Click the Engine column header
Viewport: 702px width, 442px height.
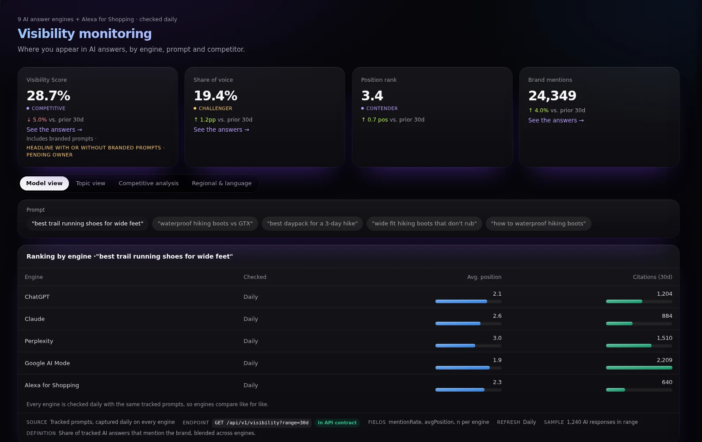[34, 277]
